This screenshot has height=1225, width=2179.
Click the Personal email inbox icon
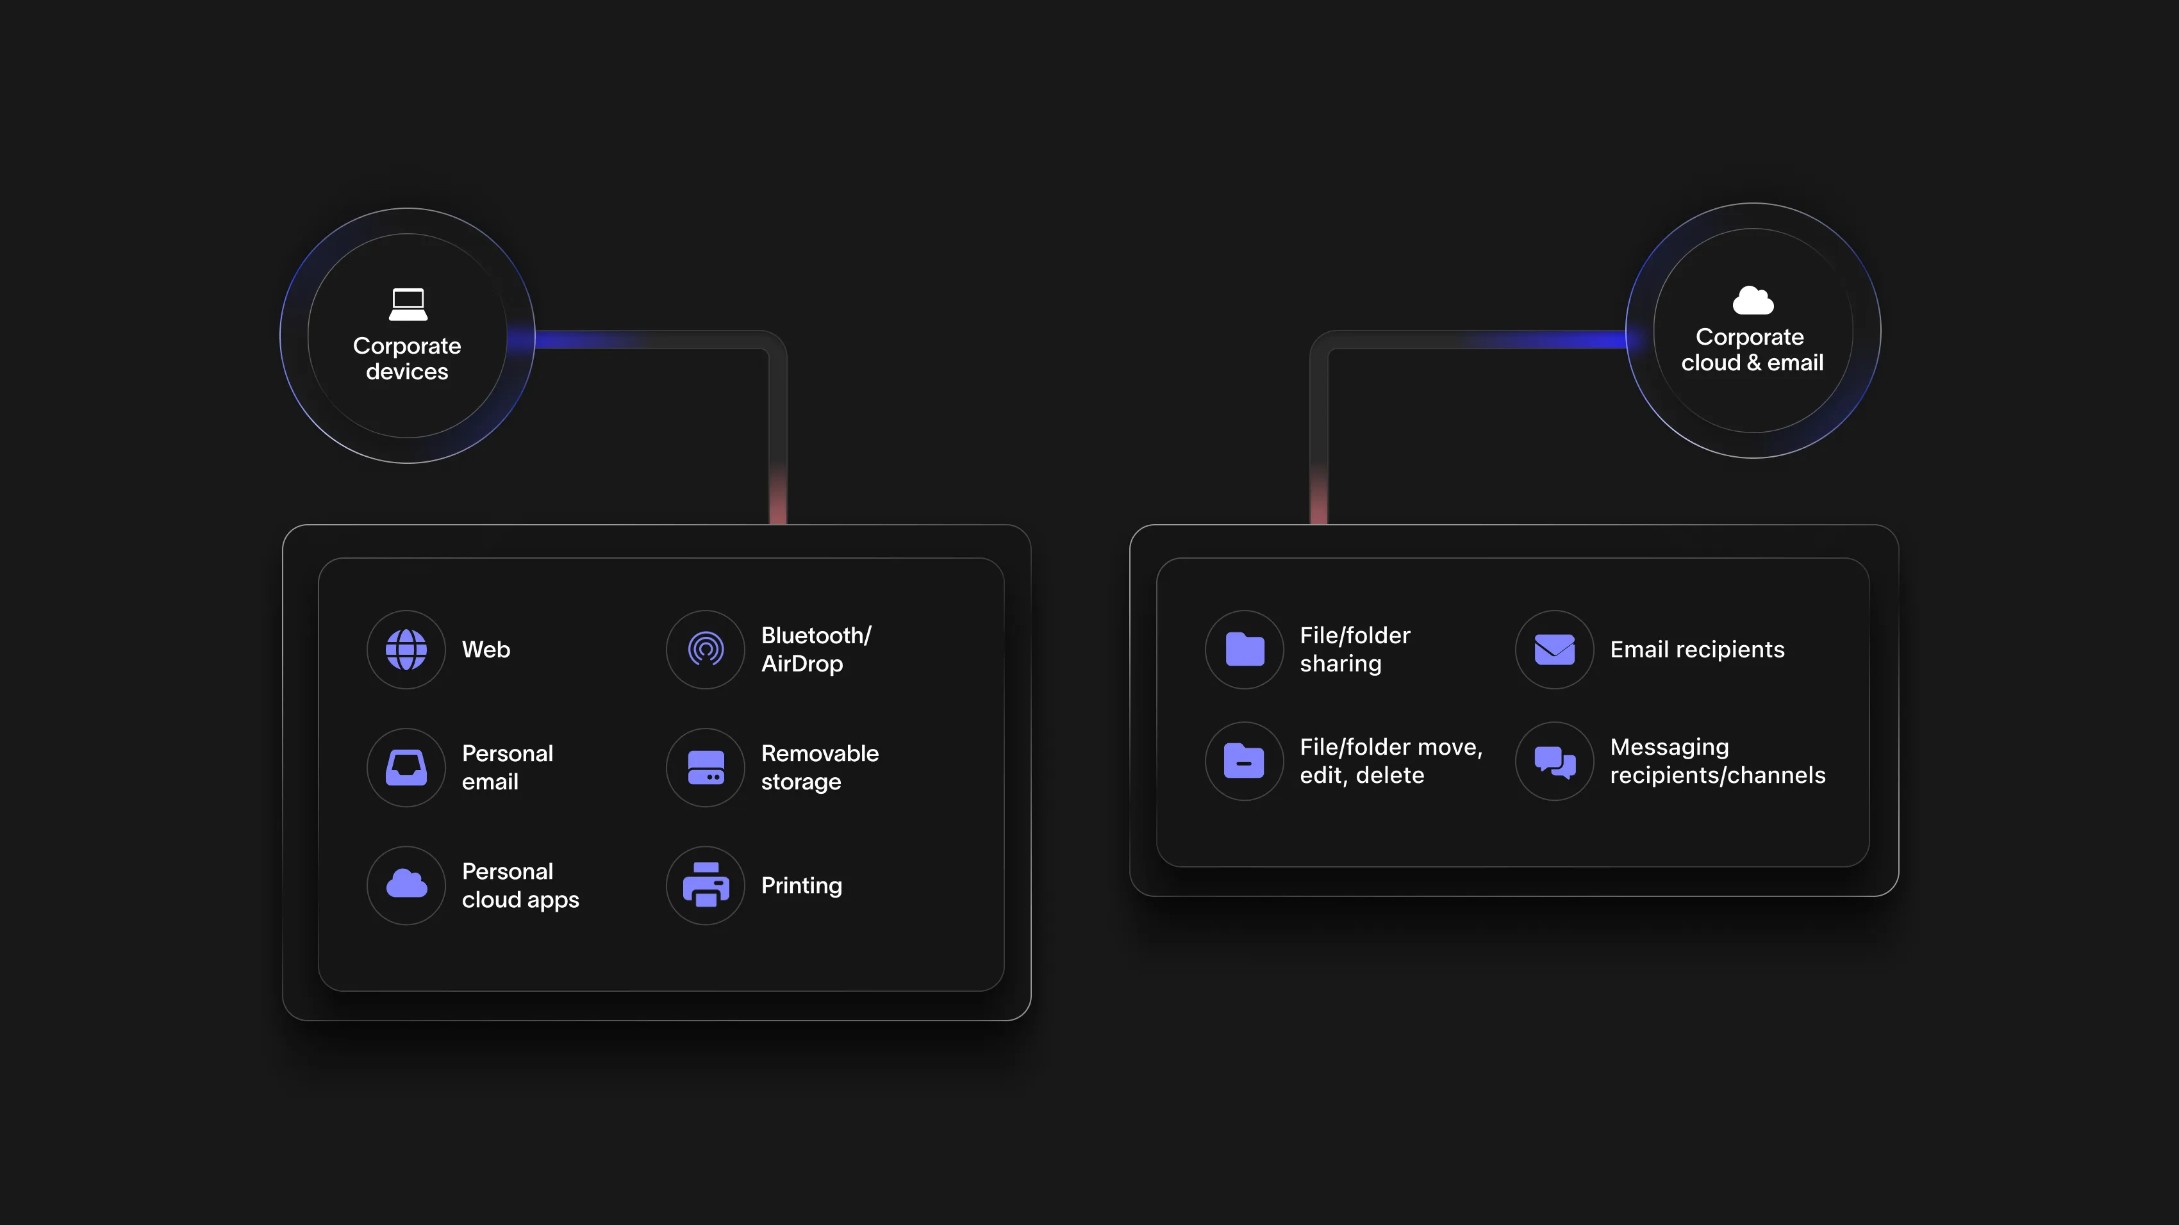406,767
